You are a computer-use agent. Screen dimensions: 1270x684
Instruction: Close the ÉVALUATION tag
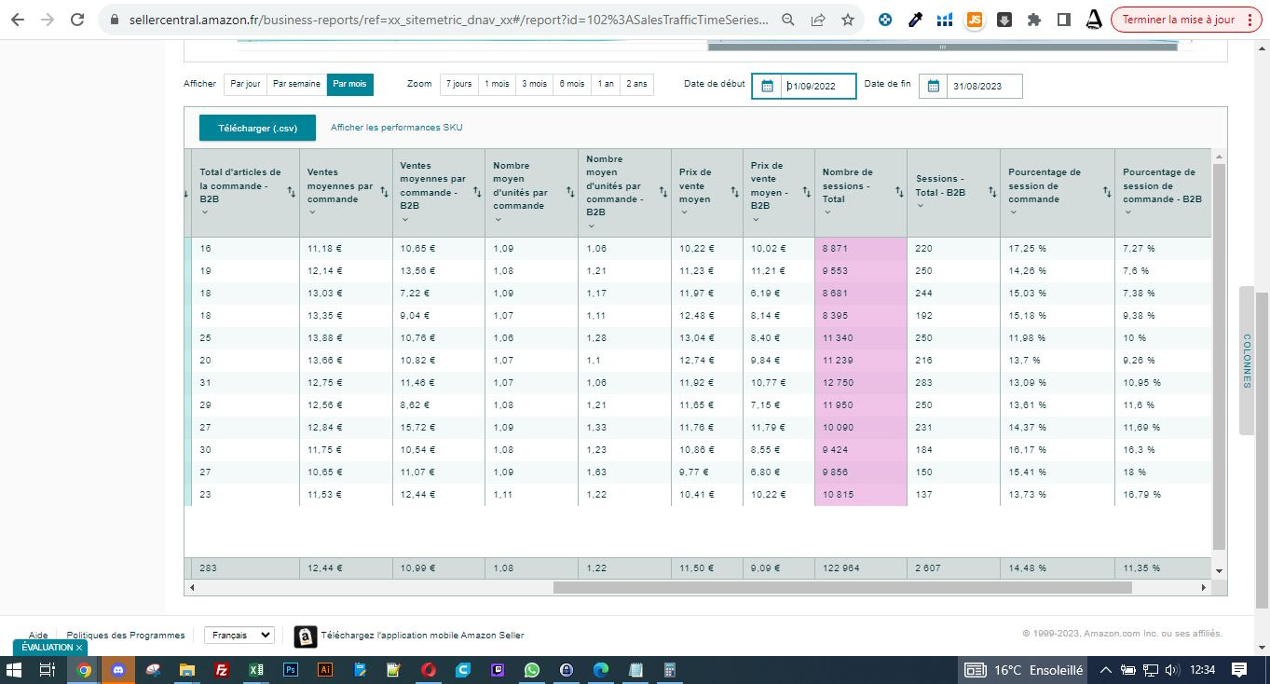coord(79,648)
